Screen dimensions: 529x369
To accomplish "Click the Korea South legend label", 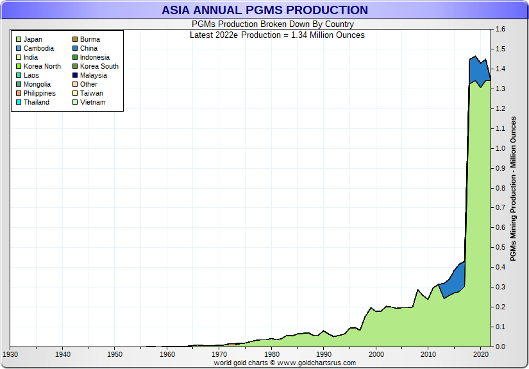I will 99,66.
